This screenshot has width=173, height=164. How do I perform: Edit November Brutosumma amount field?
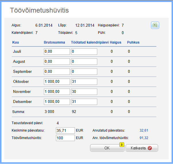point(57,92)
